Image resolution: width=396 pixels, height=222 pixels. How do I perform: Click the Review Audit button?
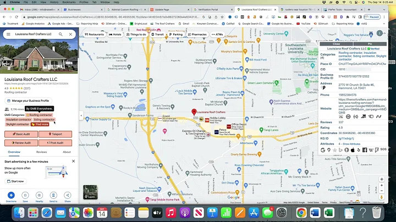coord(21,143)
